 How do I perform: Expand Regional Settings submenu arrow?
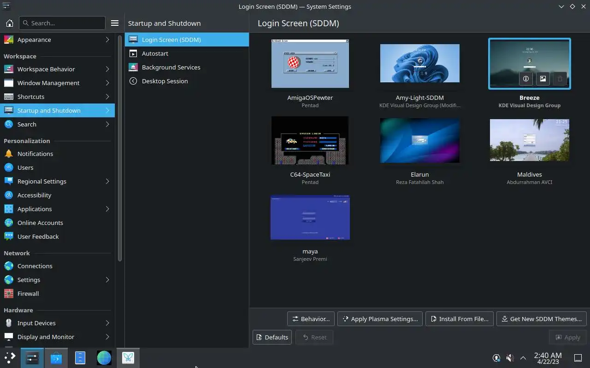coord(107,181)
